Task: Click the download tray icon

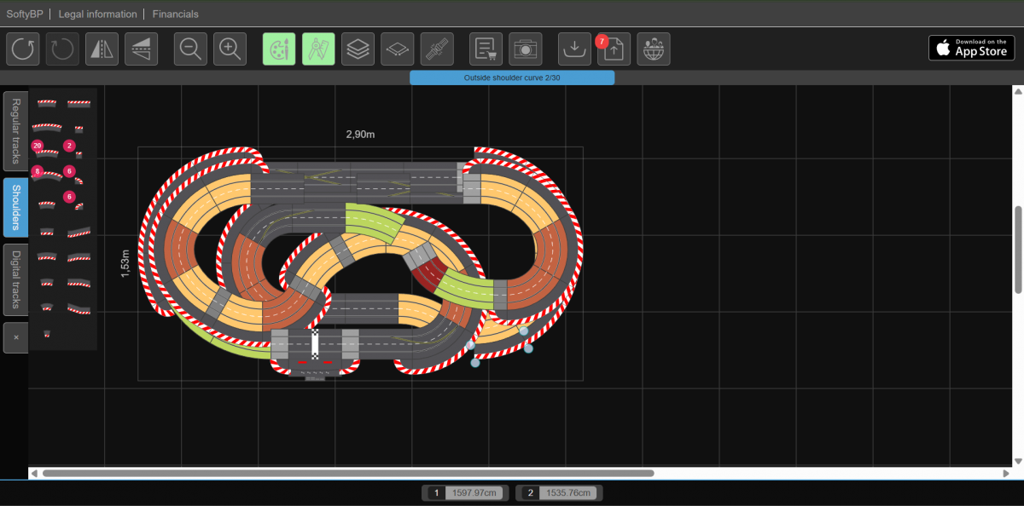Action: pyautogui.click(x=575, y=49)
